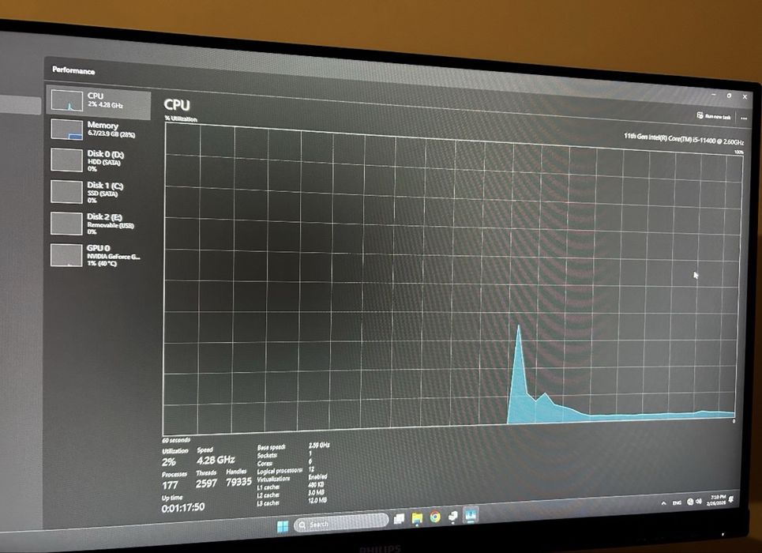Click the Virtualization Enabled value

317,477
